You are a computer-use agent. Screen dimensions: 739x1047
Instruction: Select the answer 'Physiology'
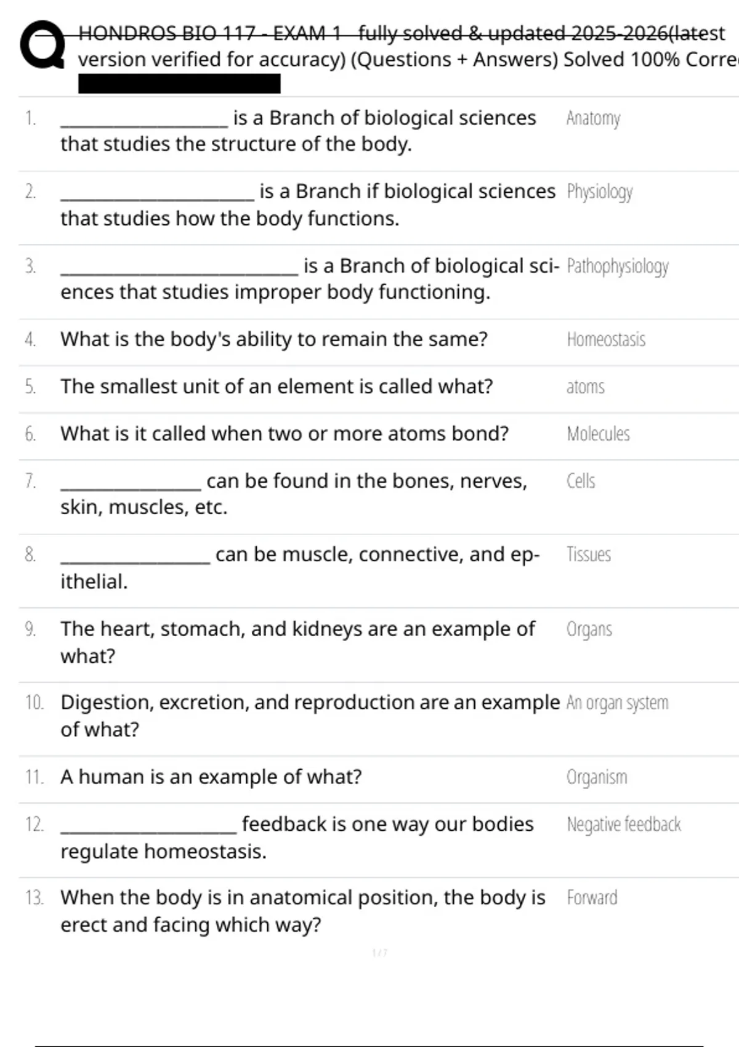click(599, 192)
